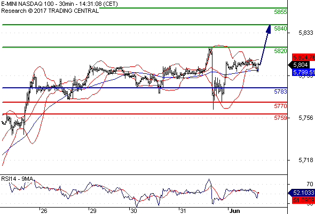Image resolution: width=315 pixels, height=214 pixels.
Task: Click the Research © 2017 TRADING CENTRAL text
Action: 50,11
